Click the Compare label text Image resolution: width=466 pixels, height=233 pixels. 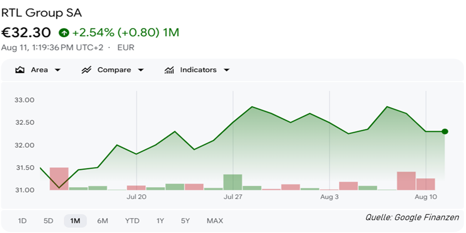(114, 70)
